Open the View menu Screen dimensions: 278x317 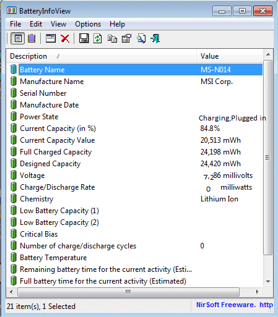coord(58,24)
